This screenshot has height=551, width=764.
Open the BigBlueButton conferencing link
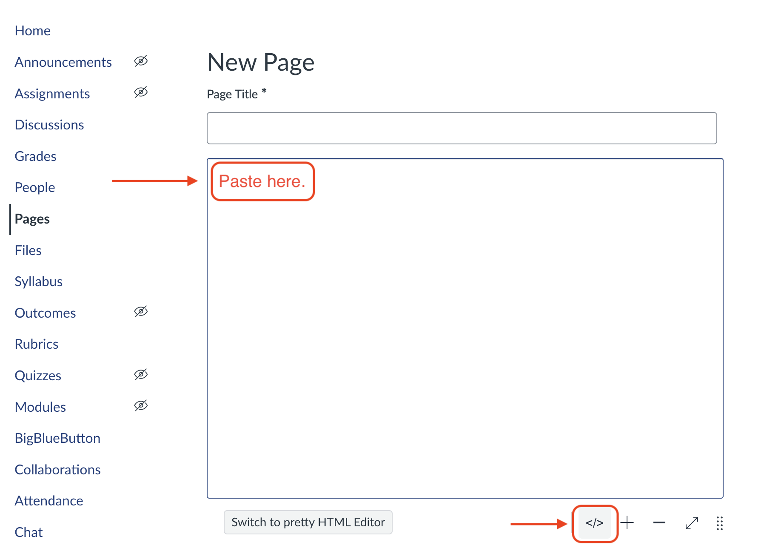(x=57, y=438)
